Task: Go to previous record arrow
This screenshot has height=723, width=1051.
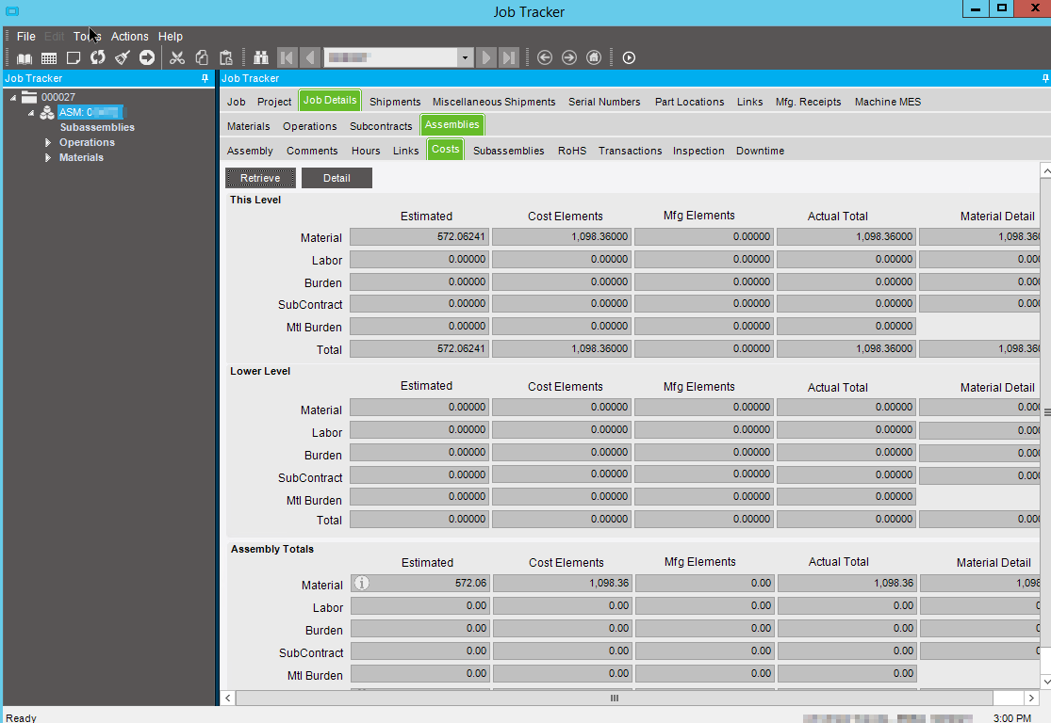Action: point(310,57)
